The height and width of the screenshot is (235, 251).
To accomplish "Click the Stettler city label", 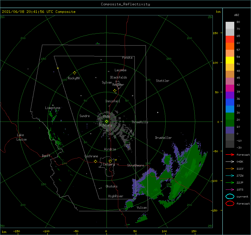I will pos(163,81).
